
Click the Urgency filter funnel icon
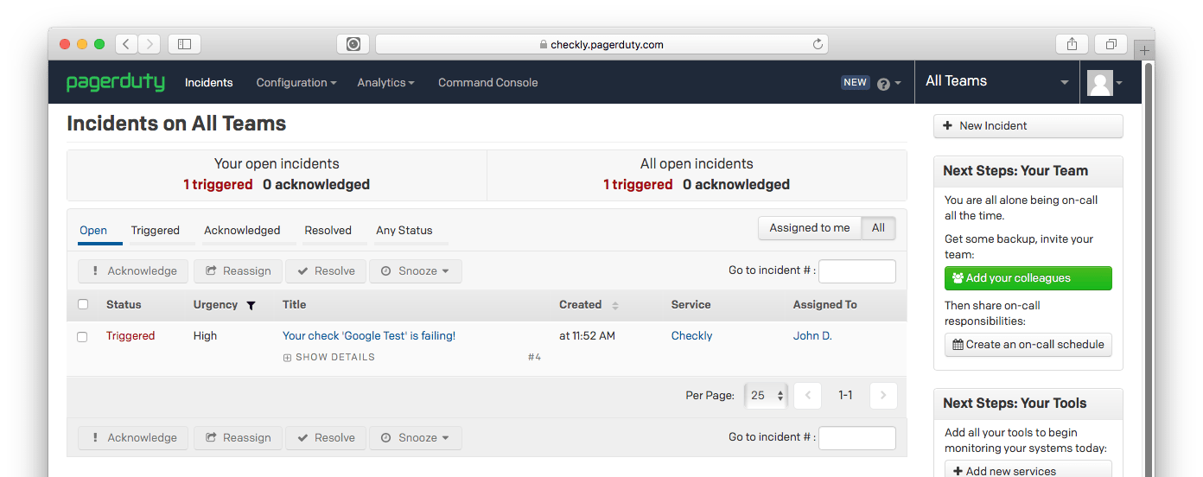pyautogui.click(x=251, y=305)
